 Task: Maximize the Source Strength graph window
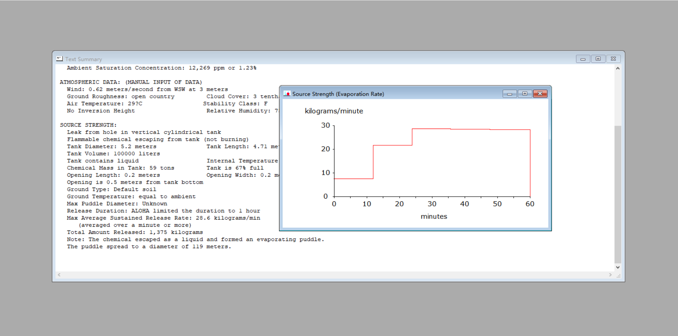click(x=525, y=94)
